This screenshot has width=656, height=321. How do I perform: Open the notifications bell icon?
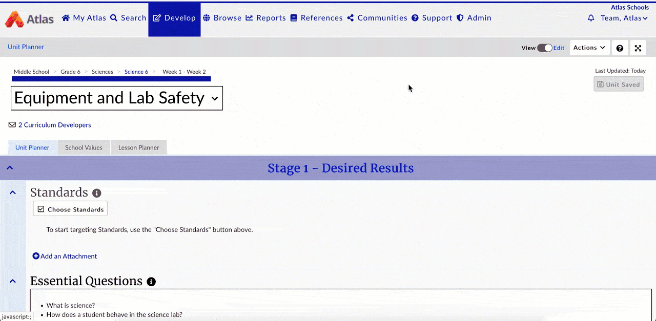(591, 18)
